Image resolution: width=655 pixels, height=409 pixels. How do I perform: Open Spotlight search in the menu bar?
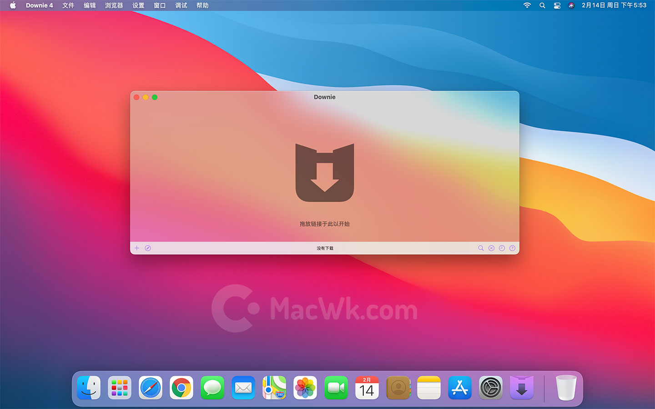coord(542,5)
